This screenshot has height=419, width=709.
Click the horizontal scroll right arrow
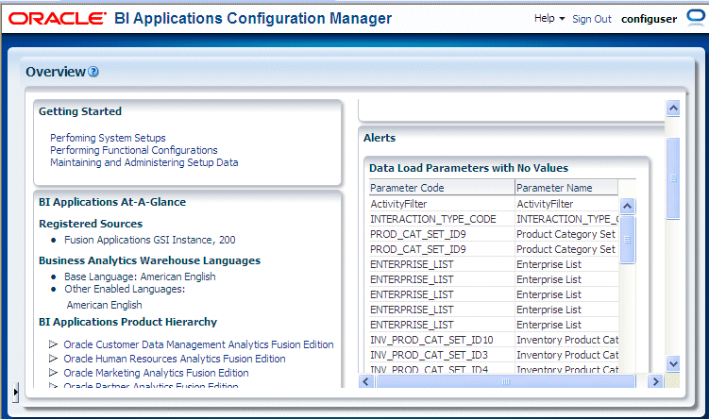point(655,381)
